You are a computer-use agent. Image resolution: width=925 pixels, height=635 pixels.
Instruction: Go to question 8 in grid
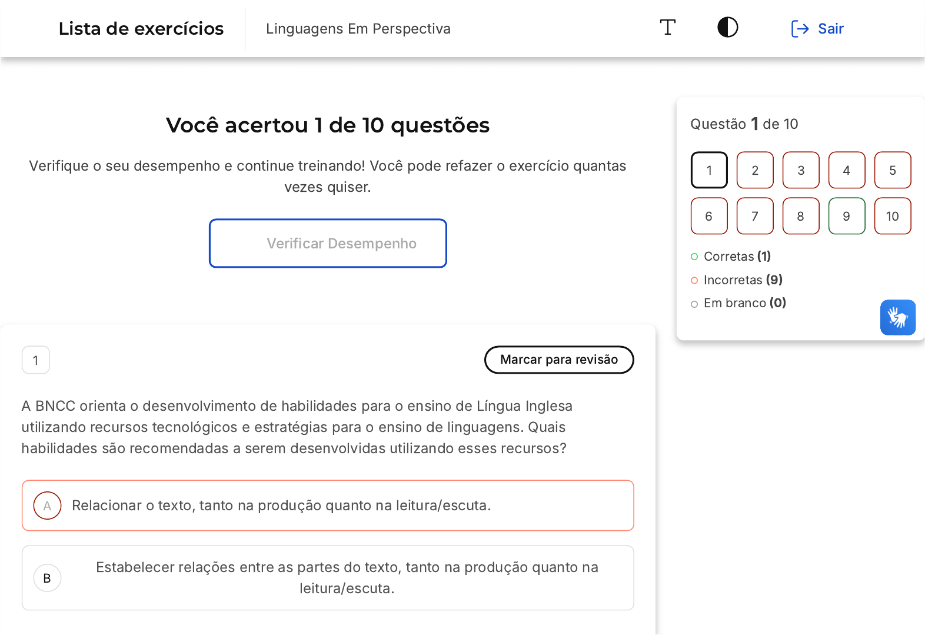point(801,216)
